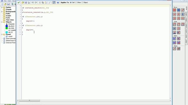The width and height of the screenshot is (188, 105).
Task: Expand the Sprites folder
Action: (2, 7)
